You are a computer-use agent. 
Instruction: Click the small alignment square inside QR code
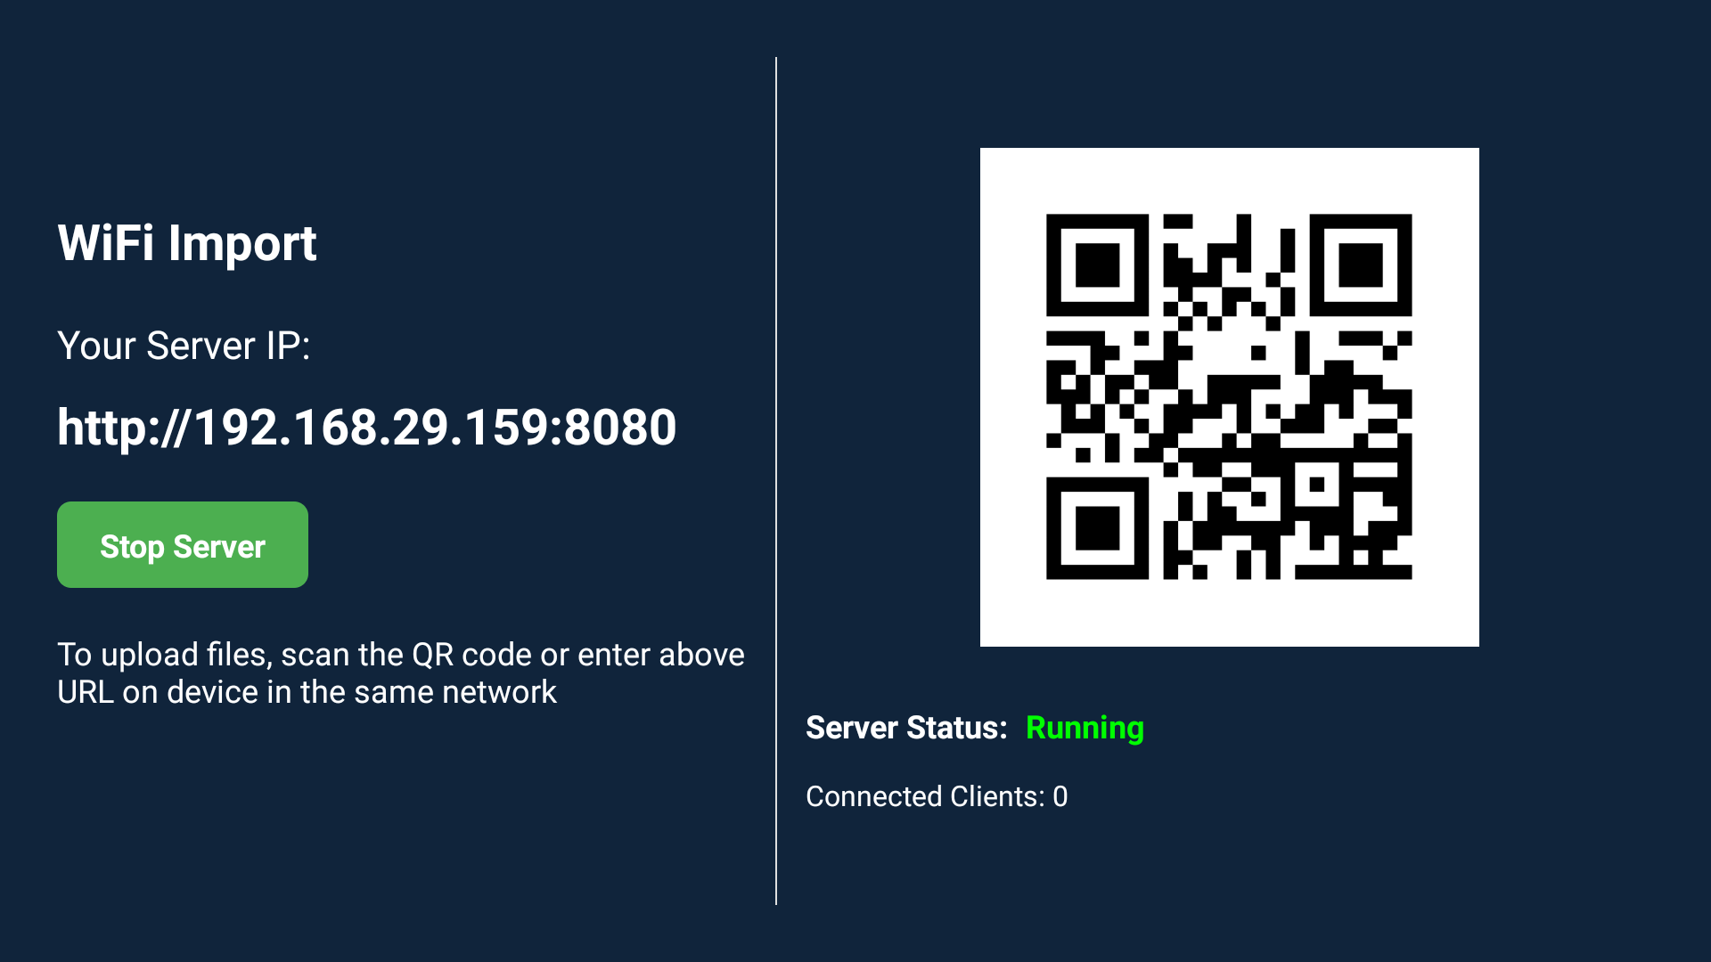click(1316, 485)
